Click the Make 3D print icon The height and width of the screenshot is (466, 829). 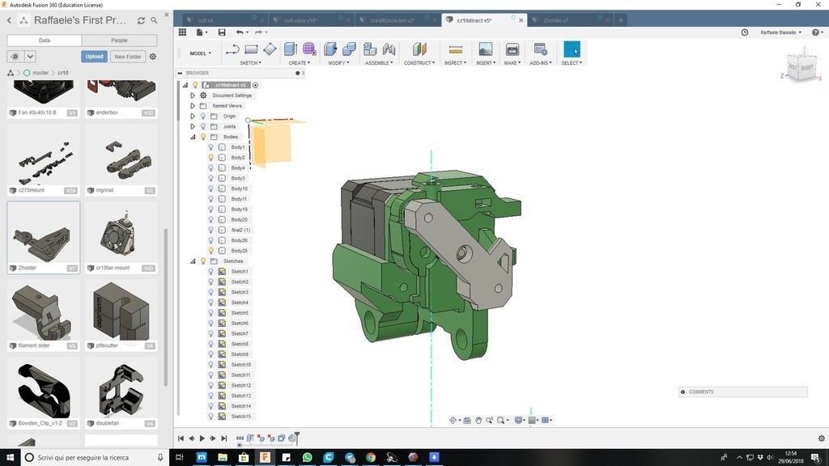pos(512,50)
